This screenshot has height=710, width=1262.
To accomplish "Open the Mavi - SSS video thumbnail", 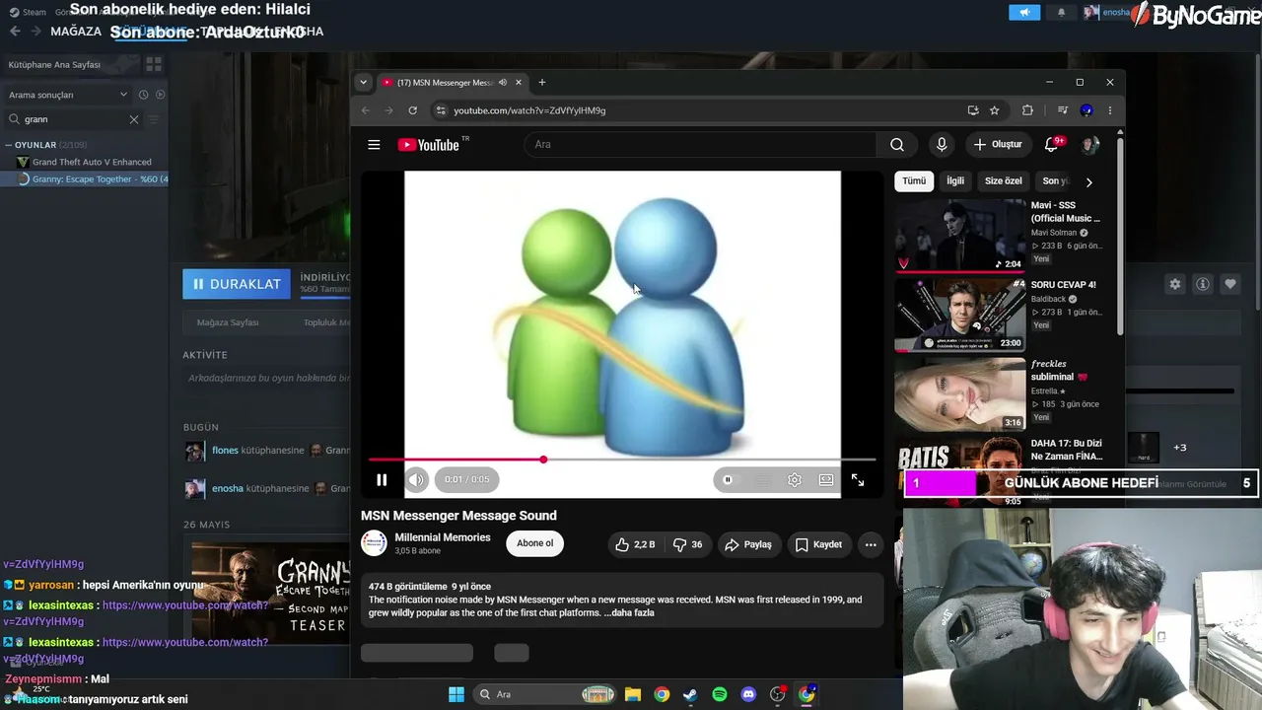I will (960, 236).
